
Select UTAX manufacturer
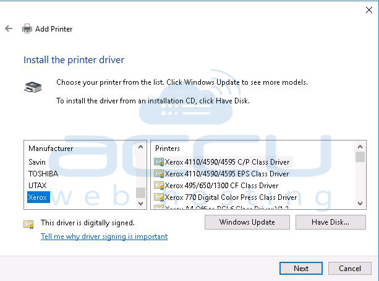[x=38, y=186]
